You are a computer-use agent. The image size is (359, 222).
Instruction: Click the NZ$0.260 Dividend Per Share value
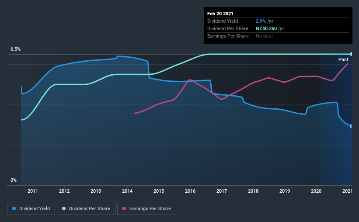(x=266, y=28)
